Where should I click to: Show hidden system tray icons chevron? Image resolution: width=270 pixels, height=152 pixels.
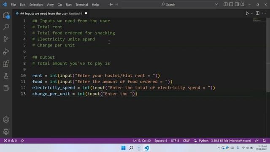click(x=219, y=148)
